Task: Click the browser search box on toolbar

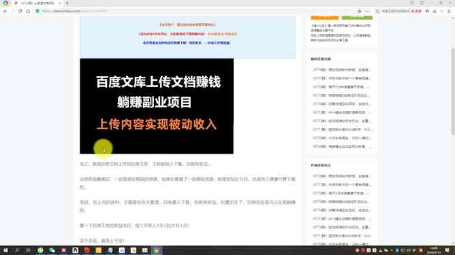Action: (x=395, y=11)
